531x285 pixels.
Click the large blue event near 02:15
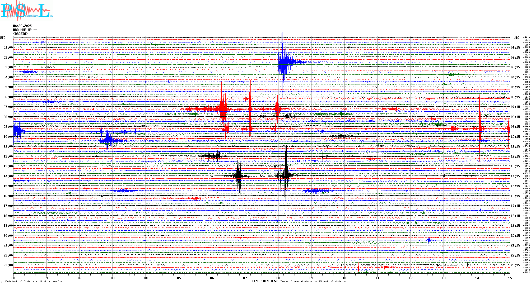tap(283, 62)
